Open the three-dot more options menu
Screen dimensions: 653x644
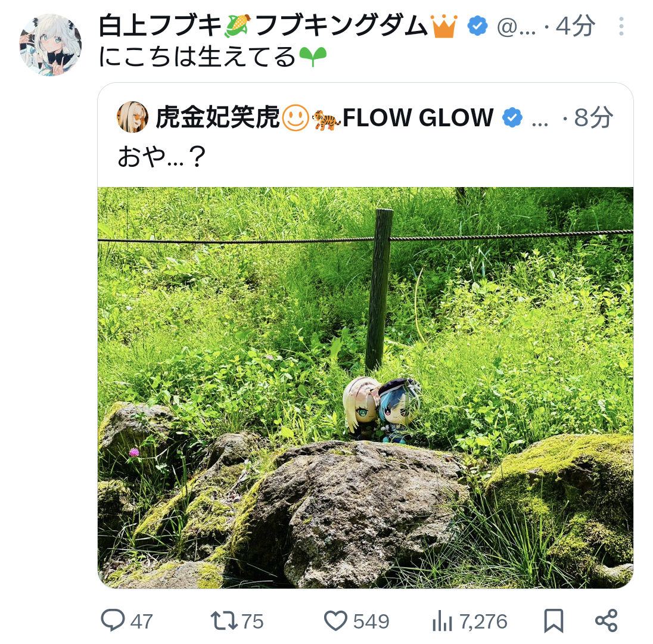[x=621, y=26]
